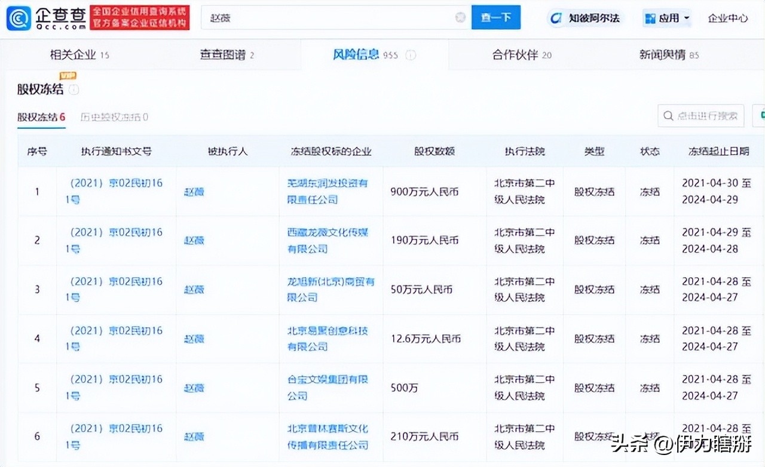Click magnifier icon in the 点击进行搜索 box

pos(667,116)
